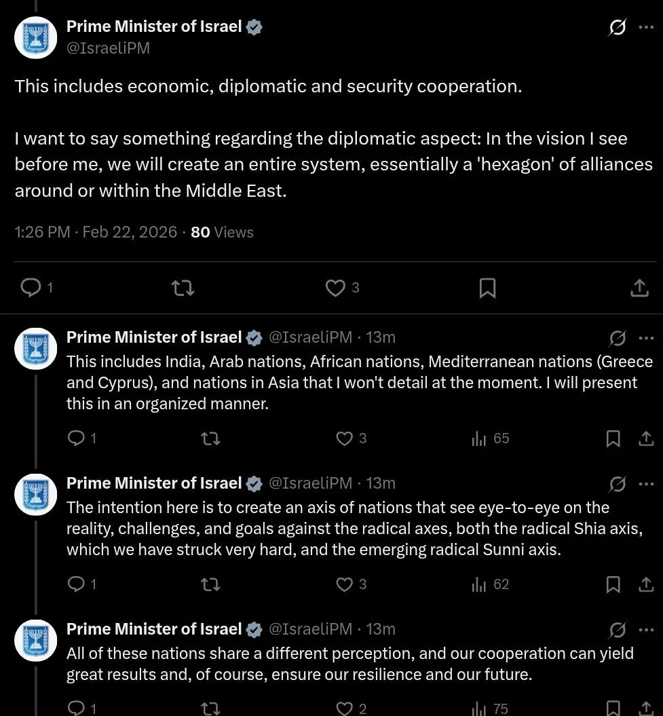Viewport: 663px width, 716px height.
Task: View the 80 Views count on main tweet
Action: [222, 232]
